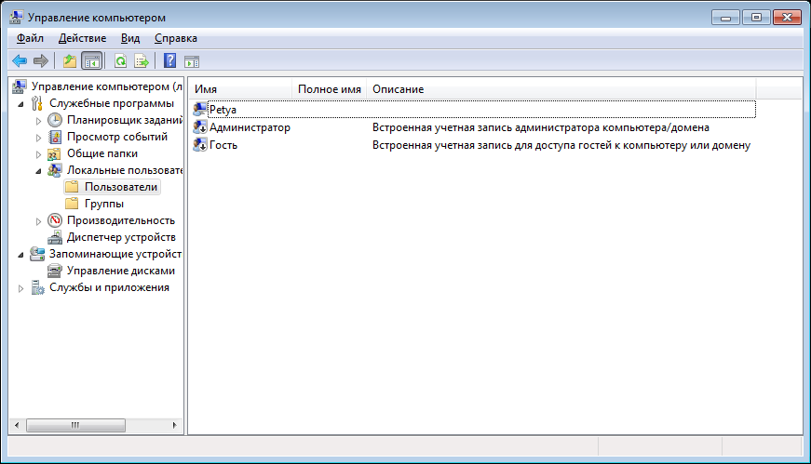Screen dimensions: 811x464
Task: Collapse the Локальные пользователи node
Action: 39,171
